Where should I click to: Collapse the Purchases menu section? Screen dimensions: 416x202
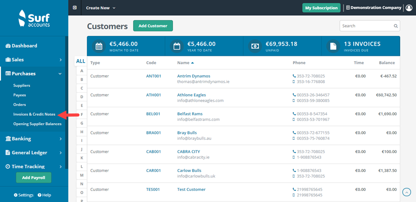tap(34, 74)
